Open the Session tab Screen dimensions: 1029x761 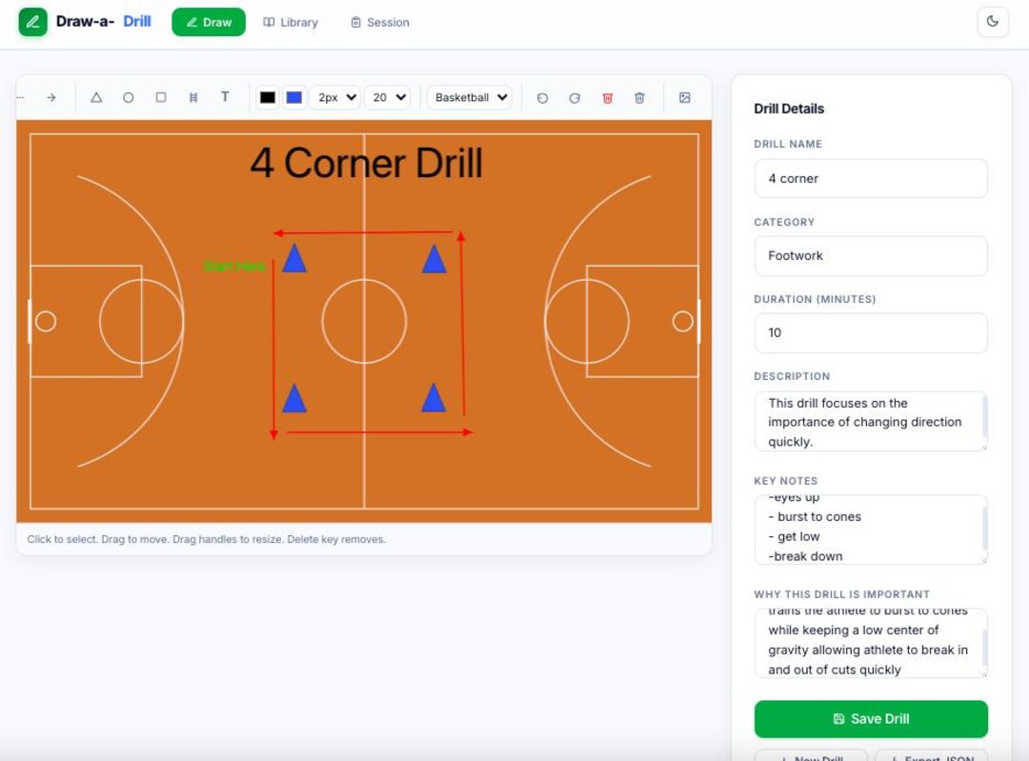[380, 22]
